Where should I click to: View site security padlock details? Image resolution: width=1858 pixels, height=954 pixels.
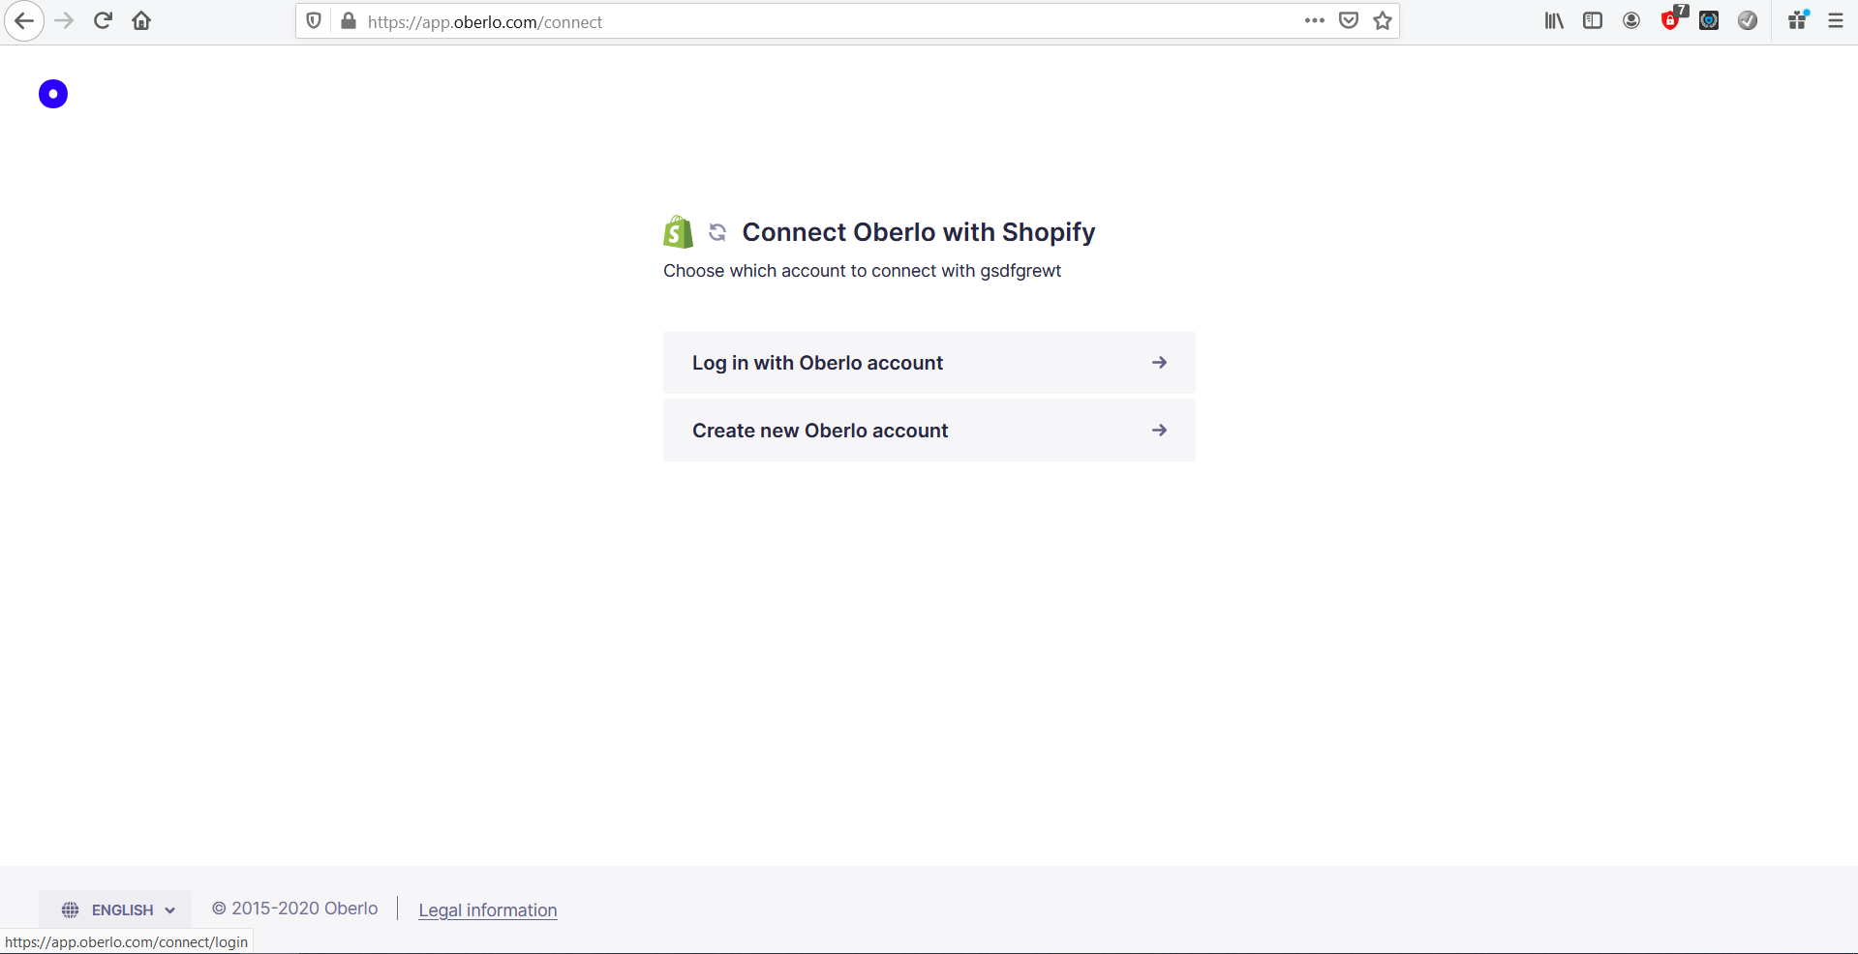click(349, 21)
